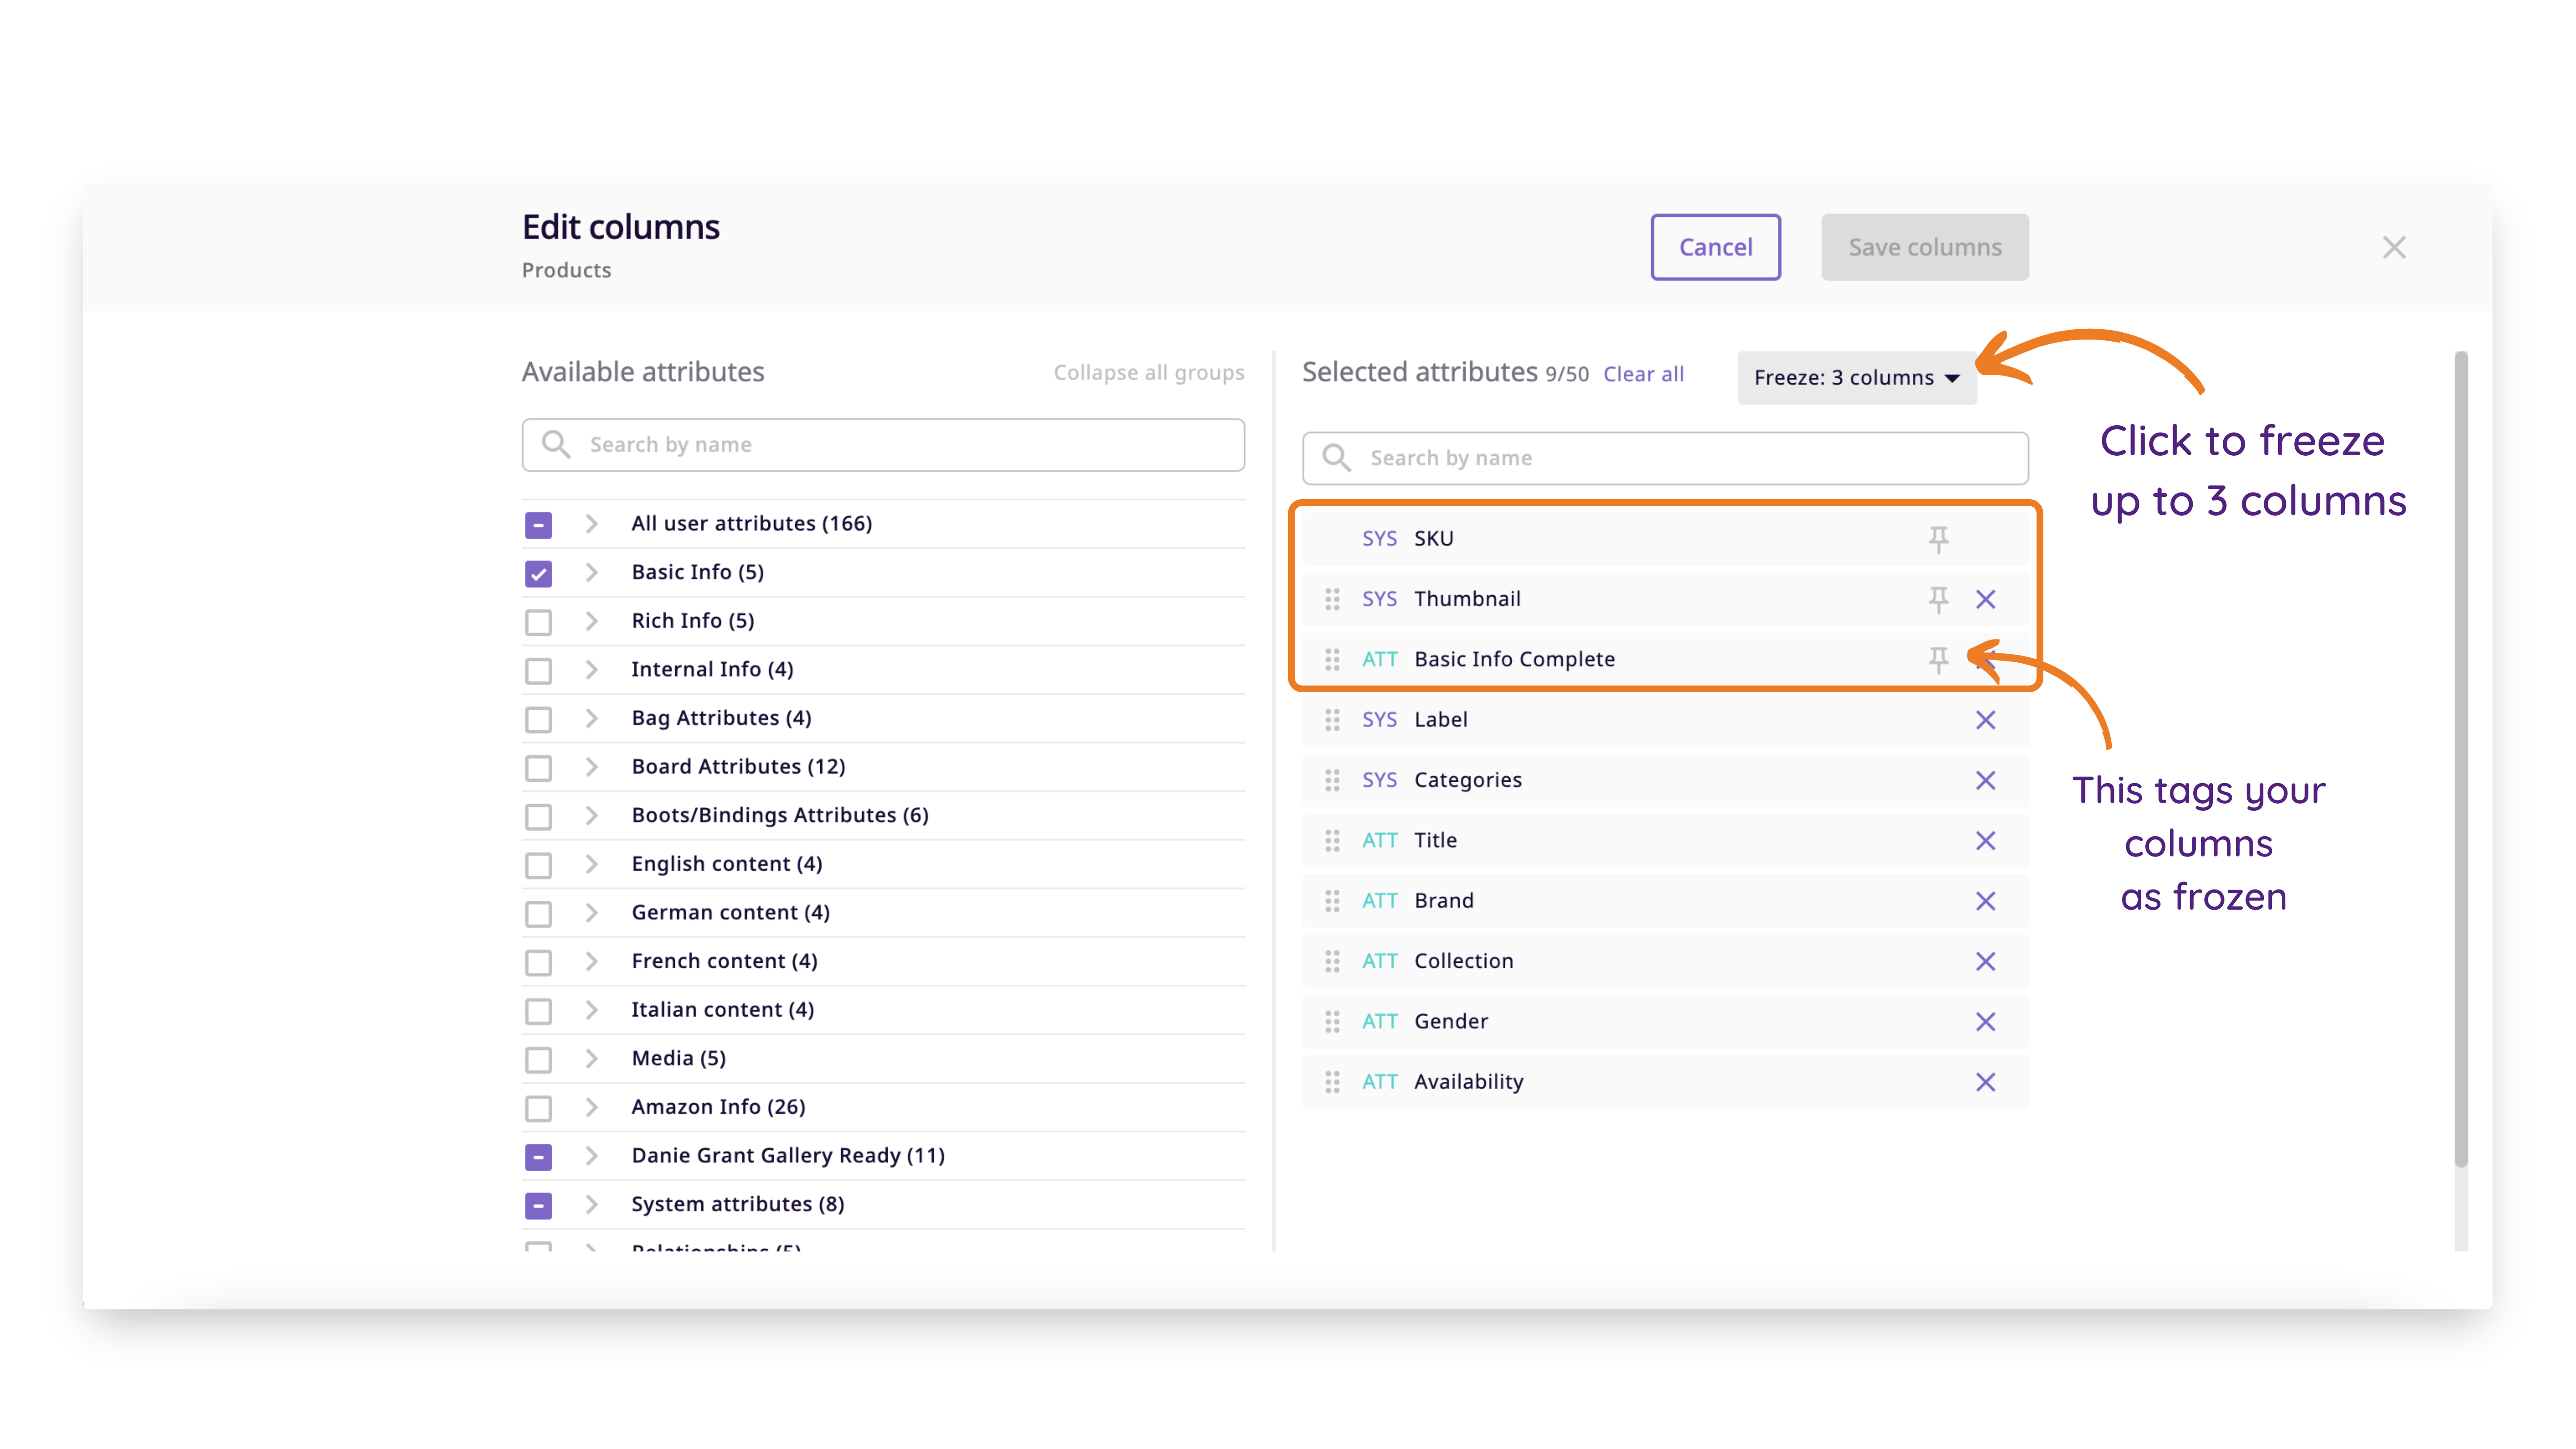Remove the Label column with its X

pyautogui.click(x=1985, y=720)
